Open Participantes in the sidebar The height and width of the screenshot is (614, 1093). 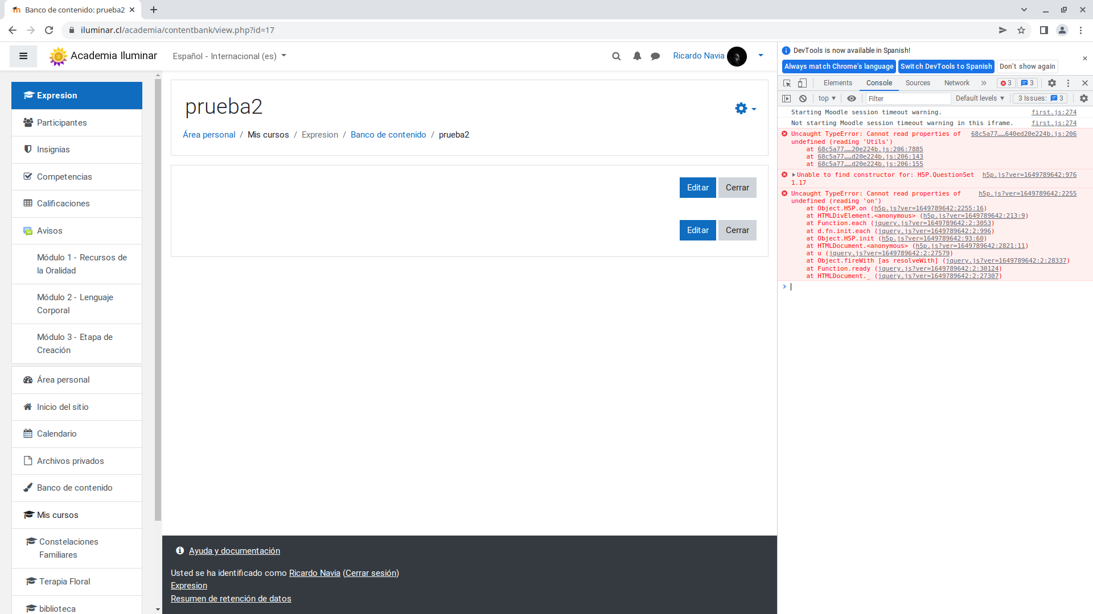coord(77,123)
